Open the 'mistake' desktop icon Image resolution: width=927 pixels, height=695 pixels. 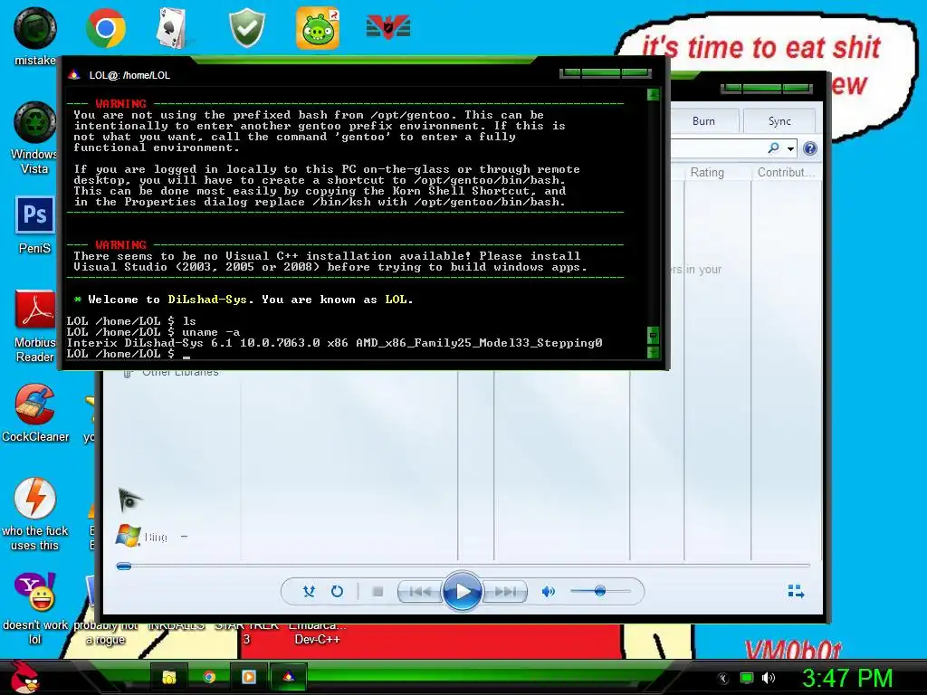click(35, 36)
